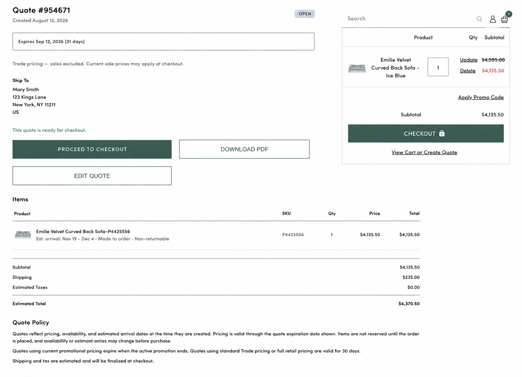Click the Estimated Taxes $0.00 value

click(413, 288)
